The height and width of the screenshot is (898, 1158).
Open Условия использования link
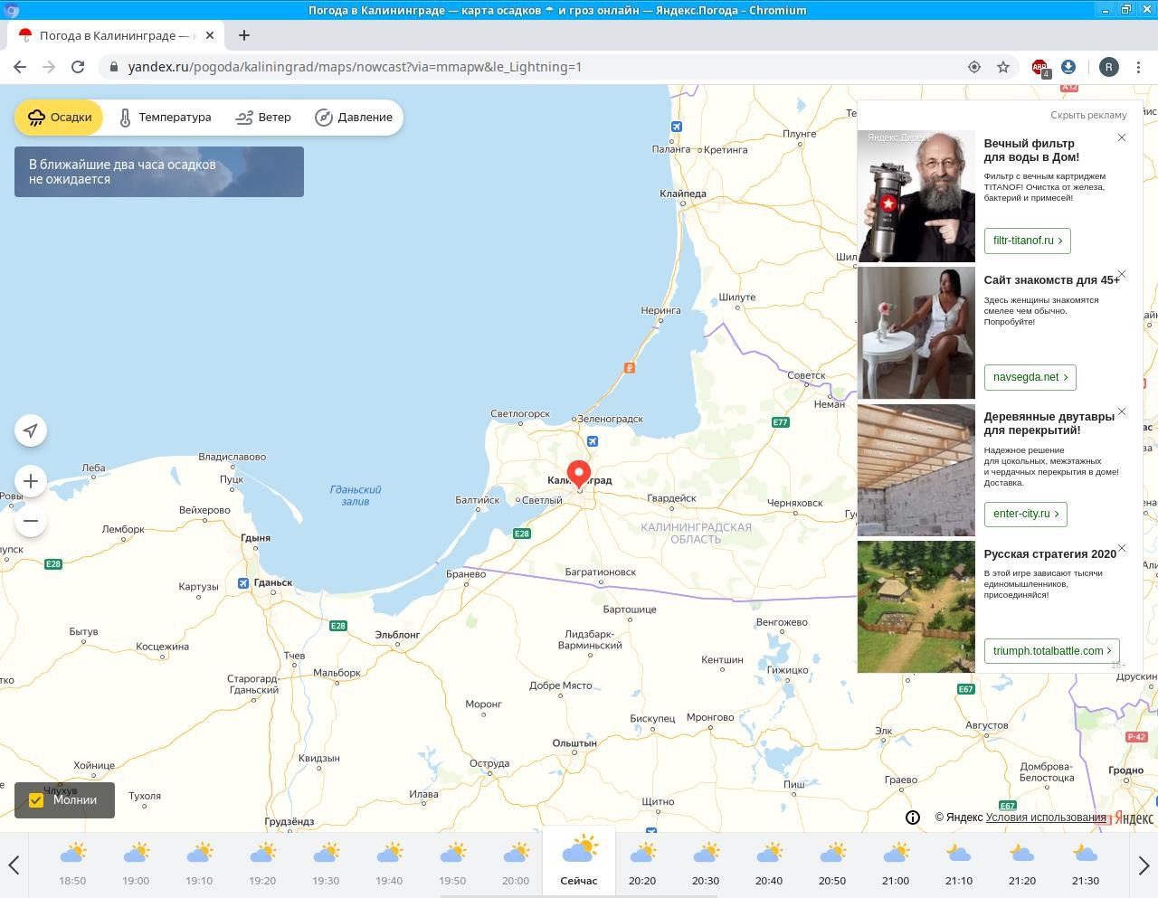1046,818
